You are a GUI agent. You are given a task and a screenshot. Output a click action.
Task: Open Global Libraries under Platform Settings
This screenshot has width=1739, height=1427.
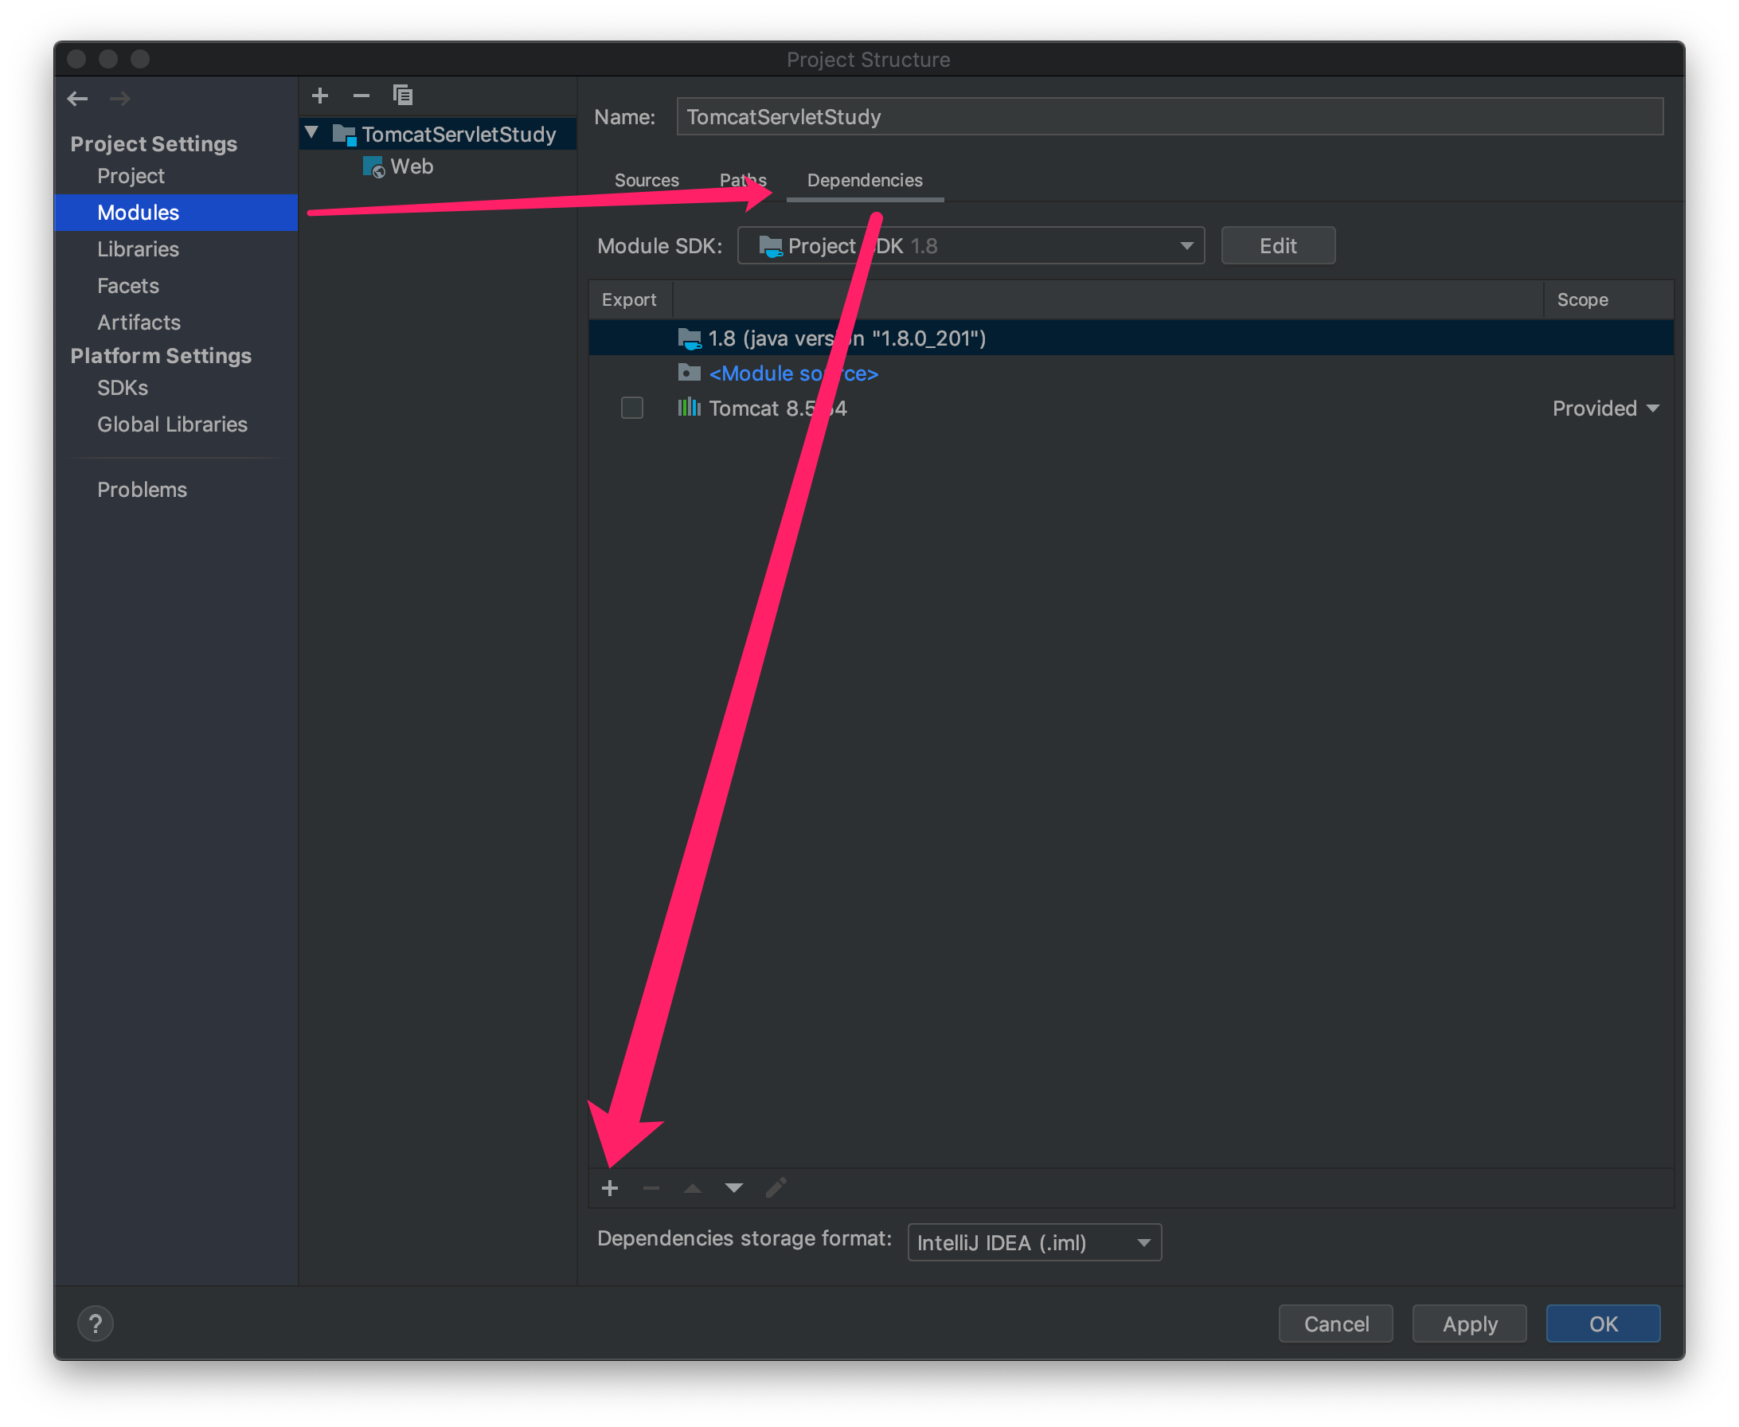pos(172,424)
